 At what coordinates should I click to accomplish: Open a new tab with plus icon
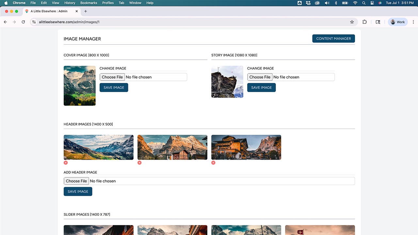coord(86,11)
